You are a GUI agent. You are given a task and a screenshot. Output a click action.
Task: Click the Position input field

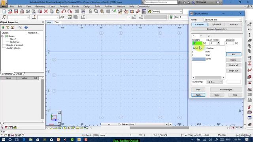pyautogui.click(x=197, y=43)
